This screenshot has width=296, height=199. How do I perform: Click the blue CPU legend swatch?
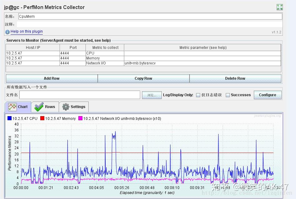point(9,118)
